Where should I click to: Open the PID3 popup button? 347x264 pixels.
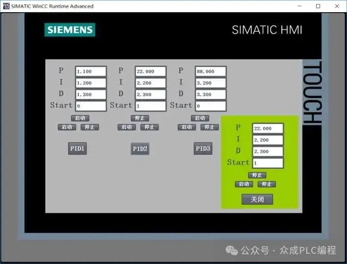point(203,148)
